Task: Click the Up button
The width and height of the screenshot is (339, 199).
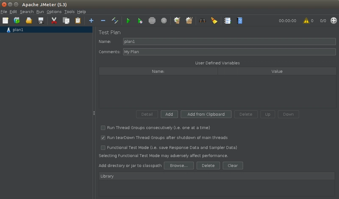Action: [x=268, y=114]
